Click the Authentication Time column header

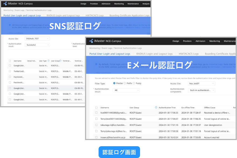(x=167, y=108)
